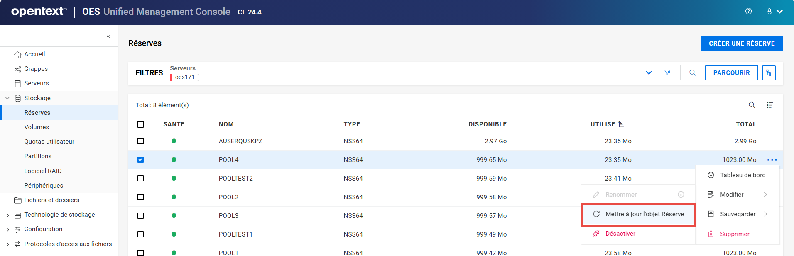Click the info icon beside Renommer

[681, 195]
